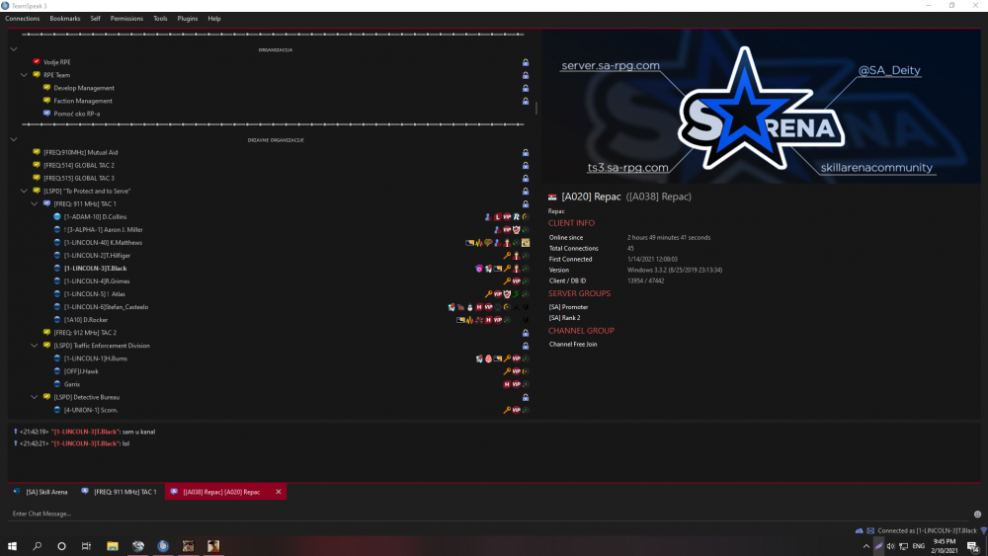Collapse the RPE Team channel
This screenshot has height=556, width=988.
[x=24, y=75]
